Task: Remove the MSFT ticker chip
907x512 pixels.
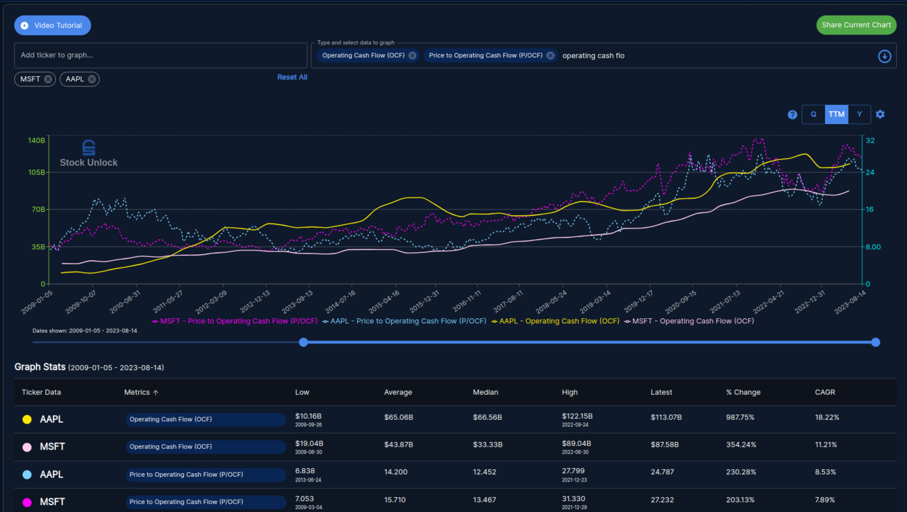Action: (x=48, y=79)
